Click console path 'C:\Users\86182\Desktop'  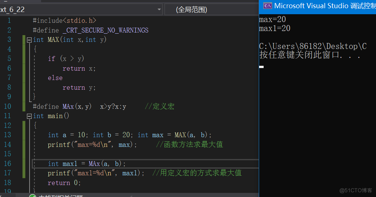309,46
